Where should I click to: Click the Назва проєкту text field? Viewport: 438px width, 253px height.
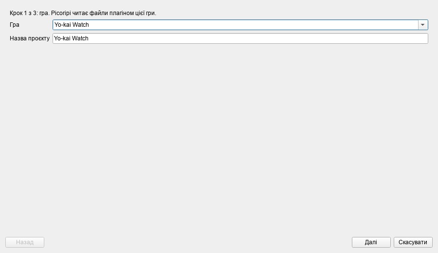240,38
